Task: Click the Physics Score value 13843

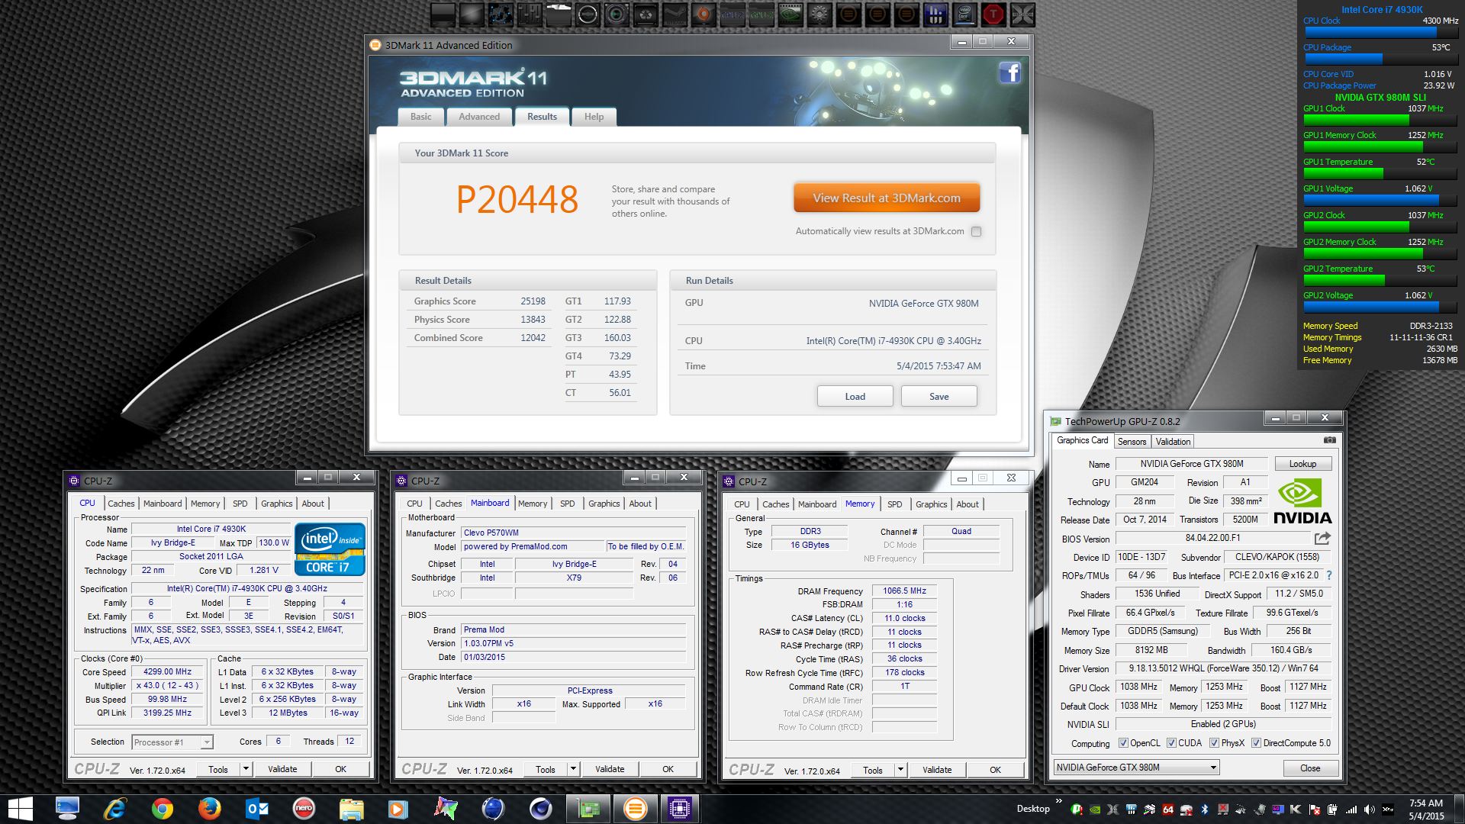Action: coord(533,320)
